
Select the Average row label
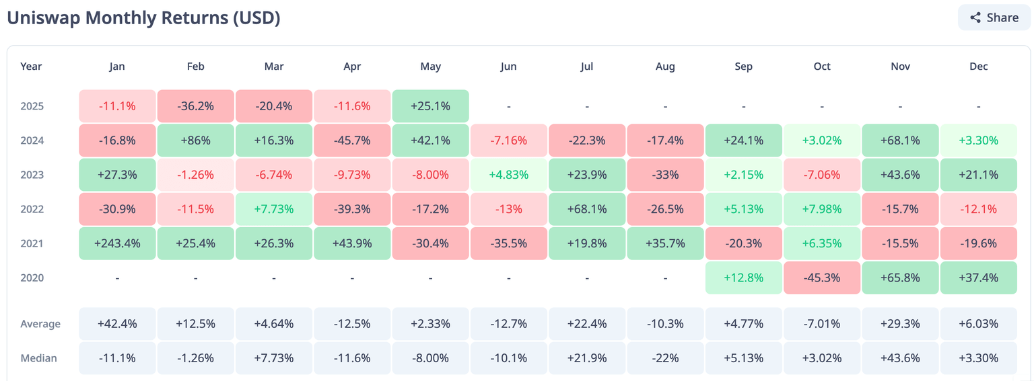(x=40, y=324)
